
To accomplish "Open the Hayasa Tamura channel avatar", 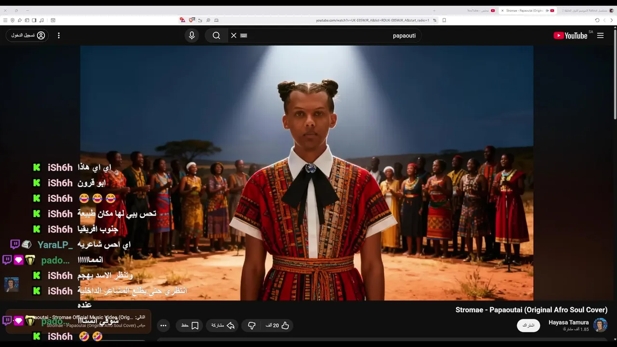I will click(600, 325).
